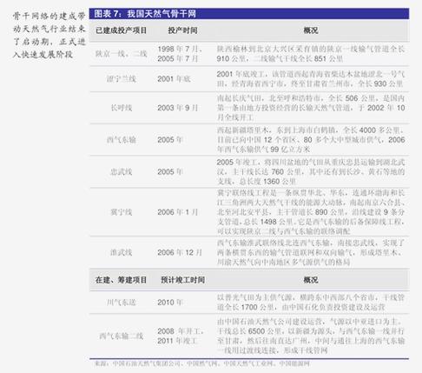Click the overview text mentioning 全长 4000 多公里

click(311, 140)
